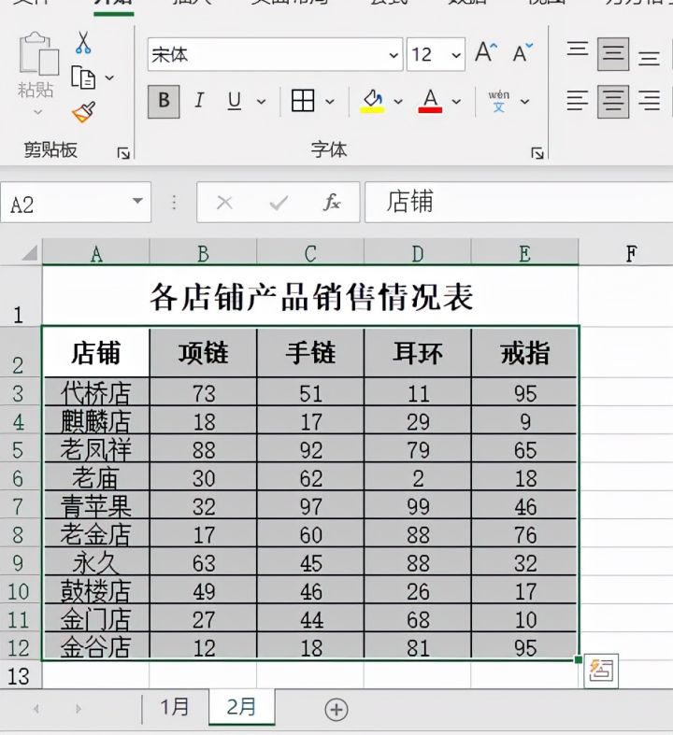Click the 青苹果 cell
The width and height of the screenshot is (673, 735).
(x=96, y=505)
